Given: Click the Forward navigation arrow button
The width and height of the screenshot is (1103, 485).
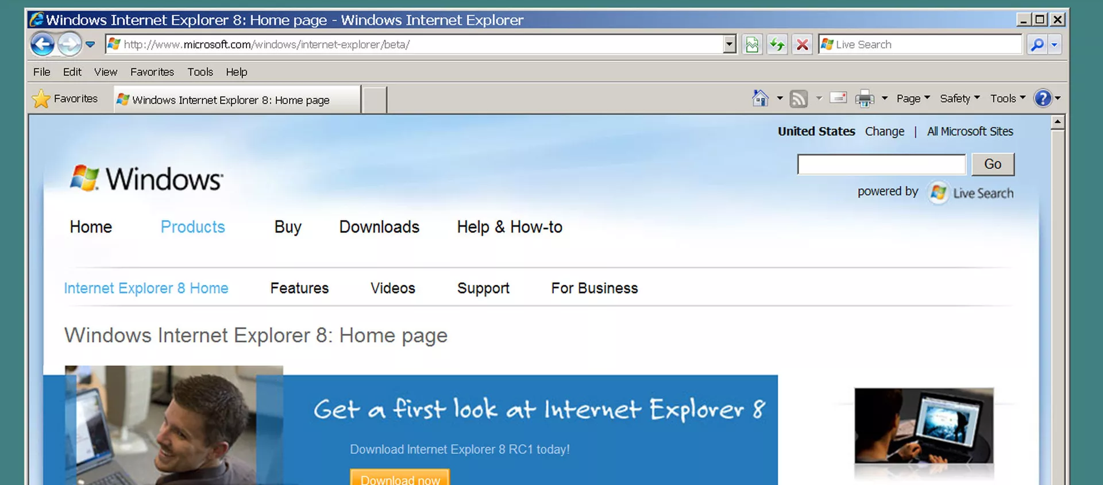Looking at the screenshot, I should click(x=70, y=44).
